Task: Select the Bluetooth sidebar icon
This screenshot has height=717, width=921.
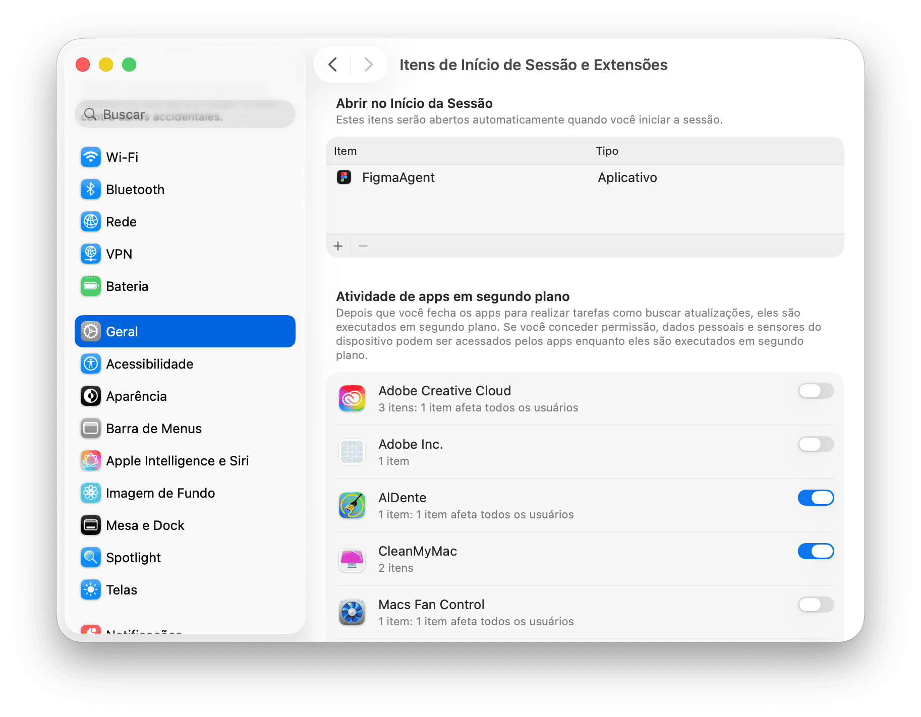Action: tap(91, 189)
